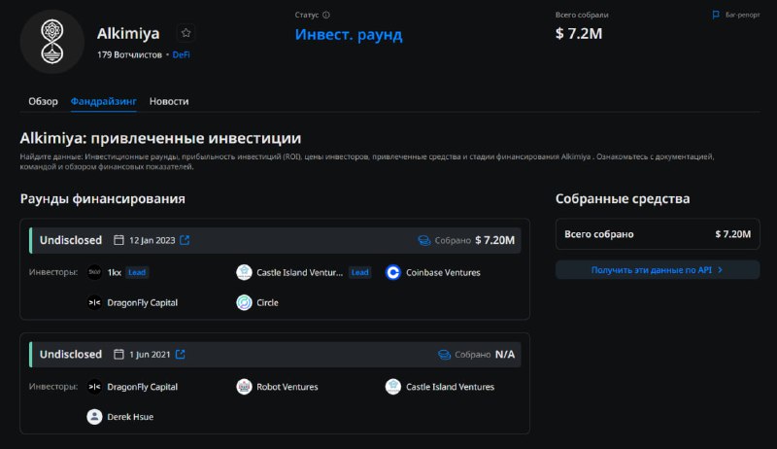
Task: Open the Derek Hsue investor profile
Action: [130, 417]
